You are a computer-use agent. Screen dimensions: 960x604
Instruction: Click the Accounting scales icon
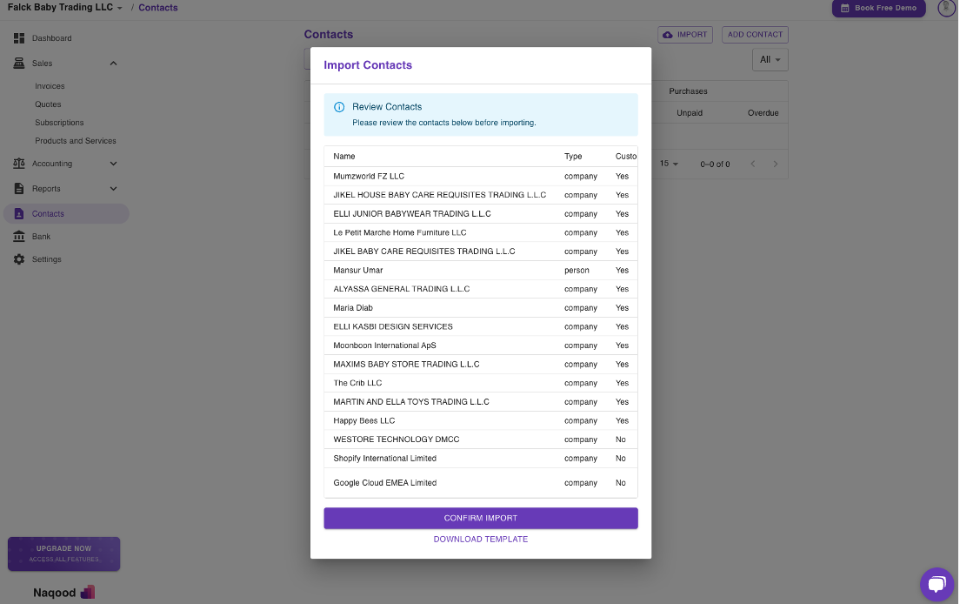(19, 164)
